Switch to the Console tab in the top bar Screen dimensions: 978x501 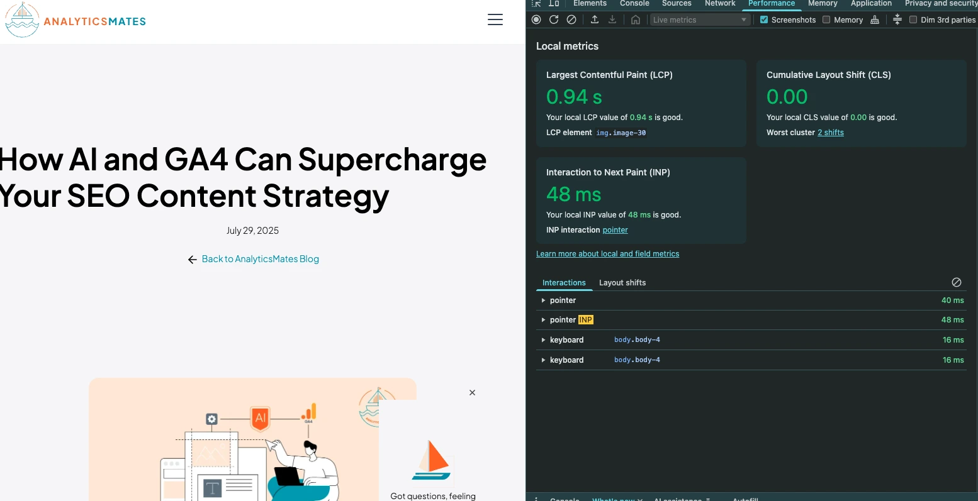[x=634, y=3]
